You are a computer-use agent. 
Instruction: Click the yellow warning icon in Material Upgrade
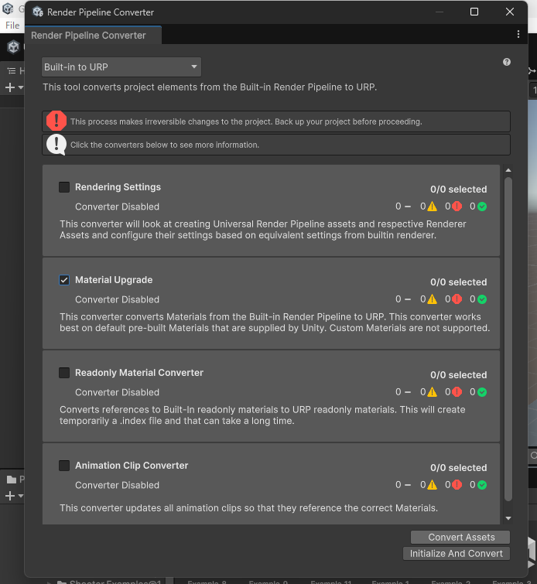click(x=432, y=299)
